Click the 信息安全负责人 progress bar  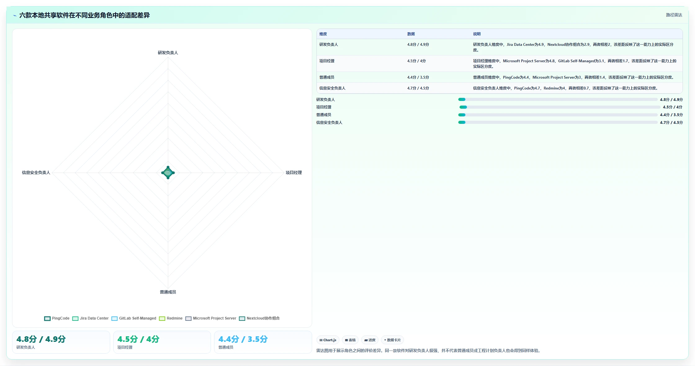click(x=558, y=122)
